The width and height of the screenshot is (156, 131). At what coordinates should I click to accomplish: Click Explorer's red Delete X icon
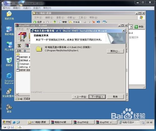(94, 22)
